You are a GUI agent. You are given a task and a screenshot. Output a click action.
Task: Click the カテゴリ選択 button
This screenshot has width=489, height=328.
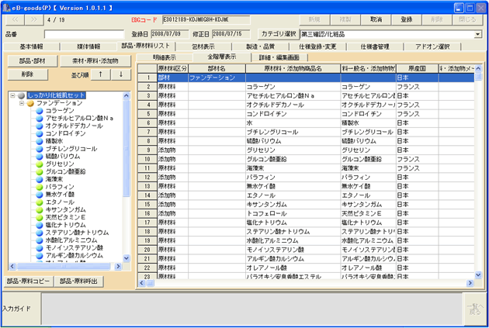279,34
